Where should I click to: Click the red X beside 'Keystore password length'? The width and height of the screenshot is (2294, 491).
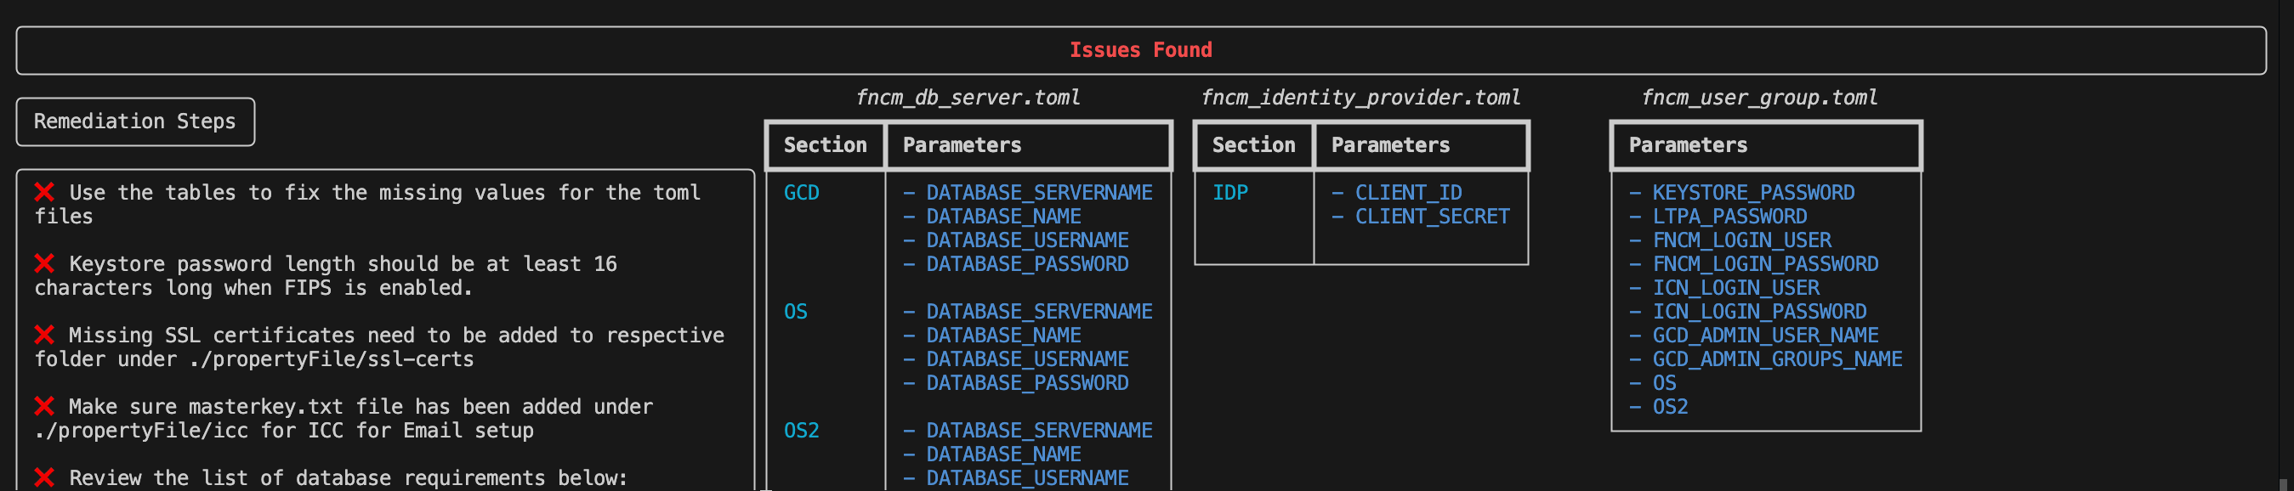click(43, 263)
